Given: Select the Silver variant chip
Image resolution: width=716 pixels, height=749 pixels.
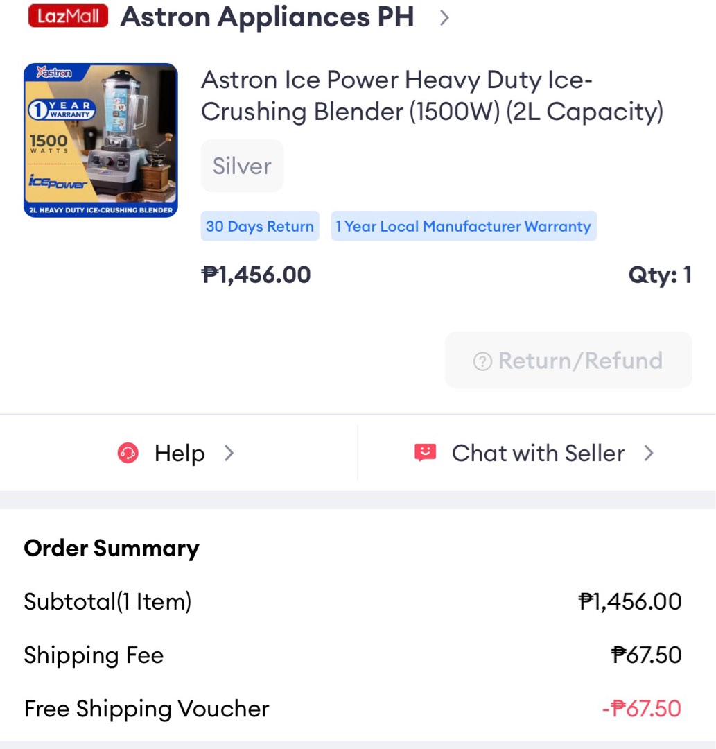Looking at the screenshot, I should point(241,165).
